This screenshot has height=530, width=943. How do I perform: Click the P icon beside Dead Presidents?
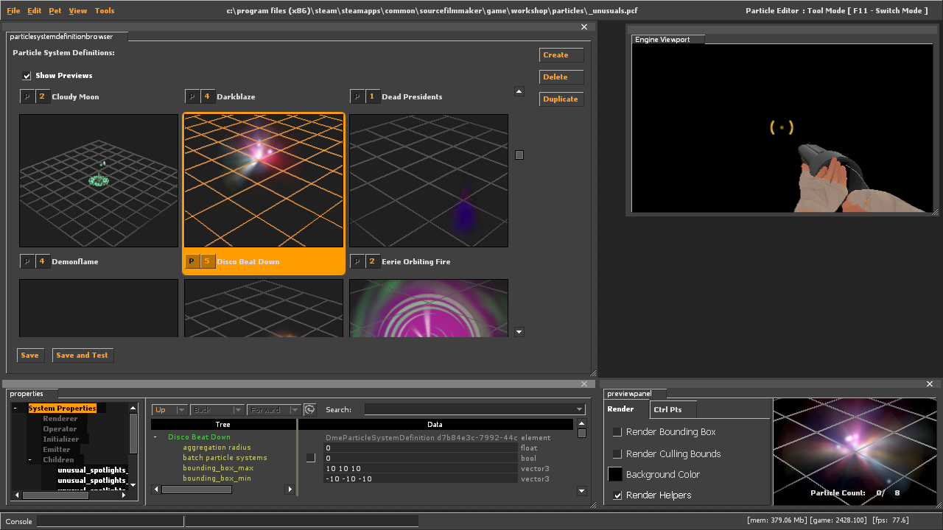click(357, 96)
